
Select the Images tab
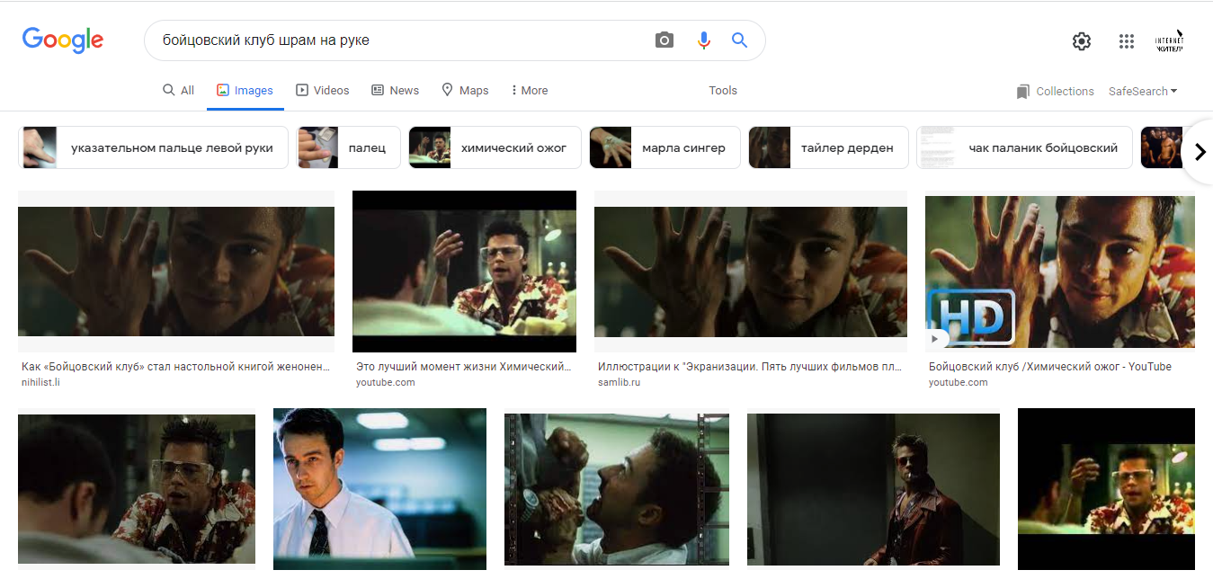[245, 90]
